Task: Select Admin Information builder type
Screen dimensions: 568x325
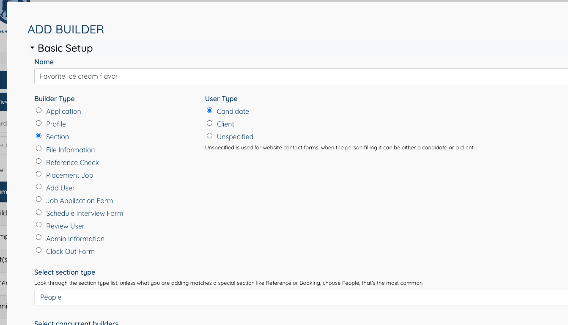Action: point(38,237)
